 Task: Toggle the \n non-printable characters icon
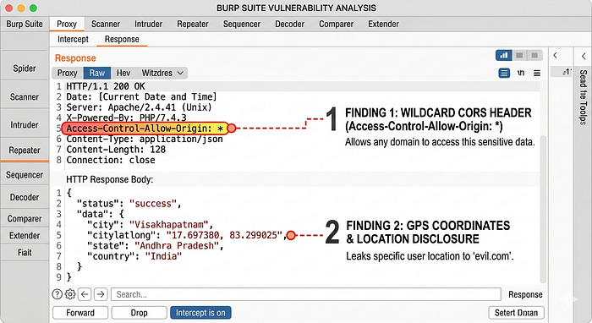[521, 73]
